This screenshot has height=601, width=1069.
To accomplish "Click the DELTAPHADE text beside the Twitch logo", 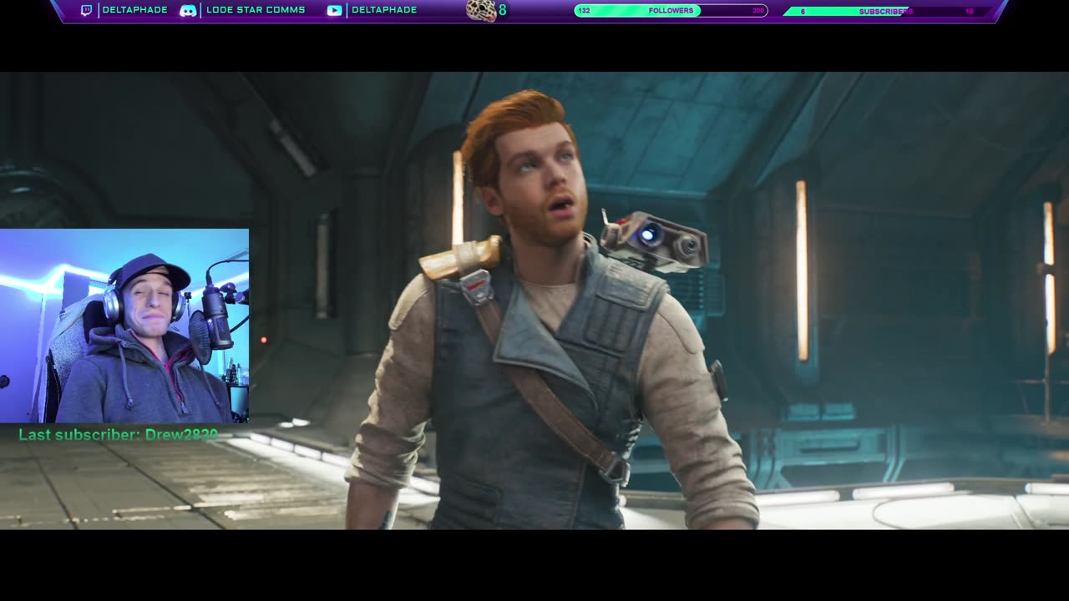I will click(x=134, y=10).
